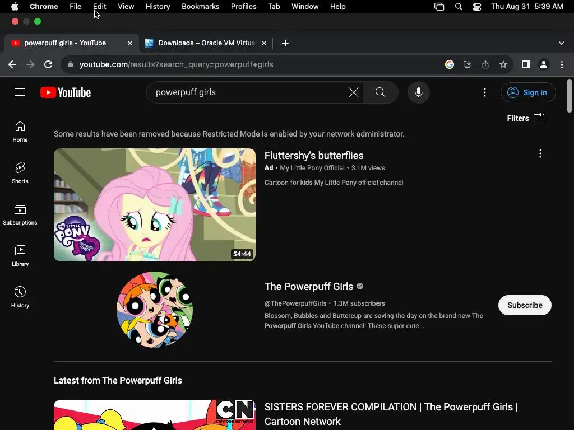Open the Fluttershy's butterflies video thumbnail
Image resolution: width=574 pixels, height=430 pixels.
click(155, 205)
